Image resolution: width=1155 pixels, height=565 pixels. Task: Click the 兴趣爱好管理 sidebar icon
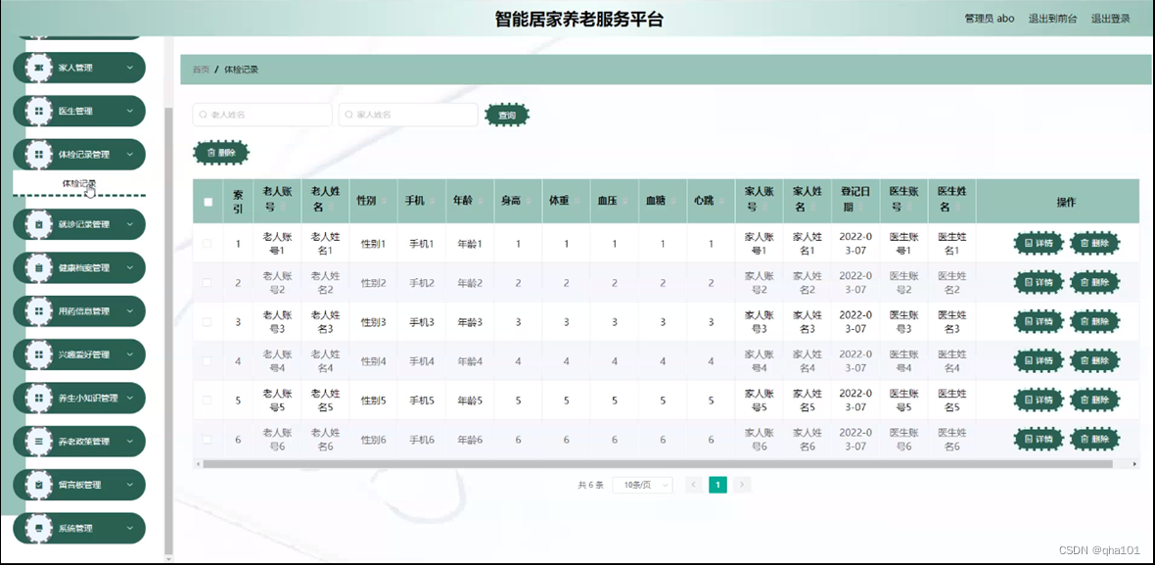(38, 354)
